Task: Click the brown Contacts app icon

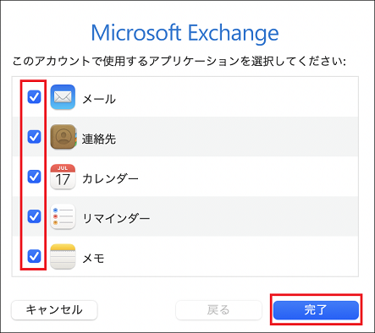Action: point(63,137)
